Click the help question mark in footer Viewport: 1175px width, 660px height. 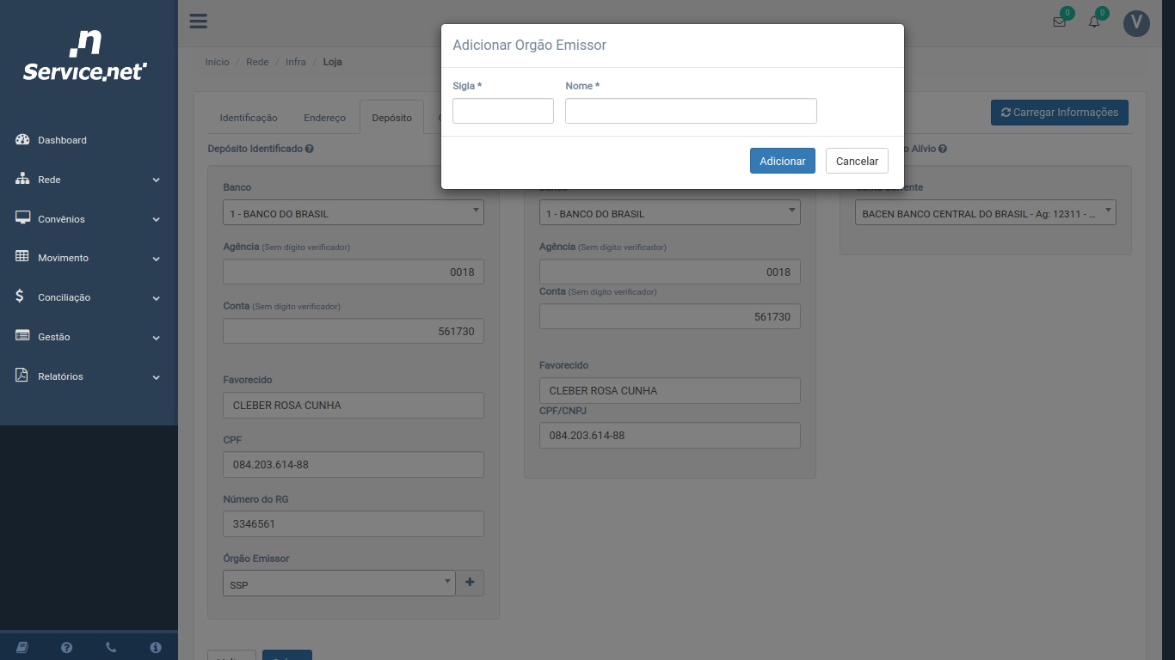66,647
